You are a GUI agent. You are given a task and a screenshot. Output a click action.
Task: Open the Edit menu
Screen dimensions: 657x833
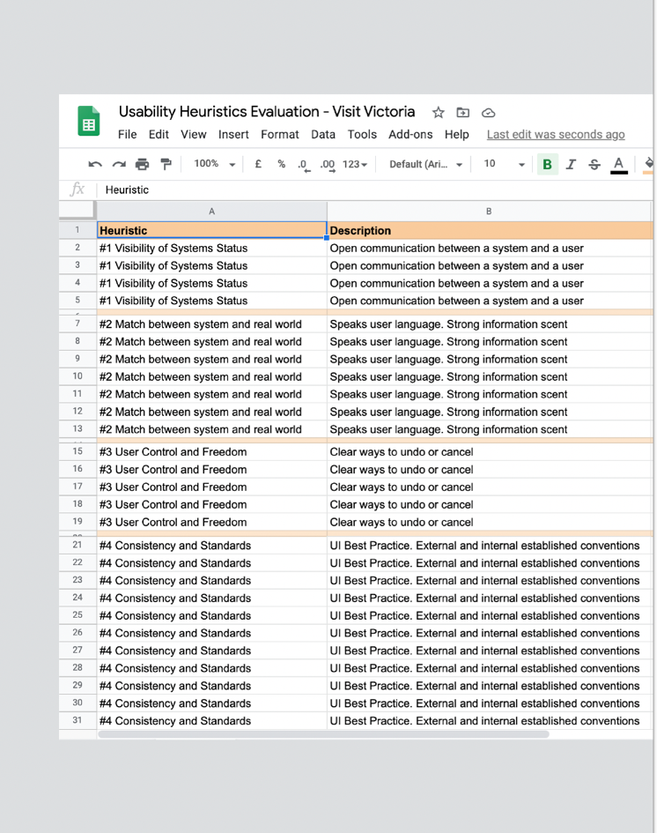[x=159, y=134]
